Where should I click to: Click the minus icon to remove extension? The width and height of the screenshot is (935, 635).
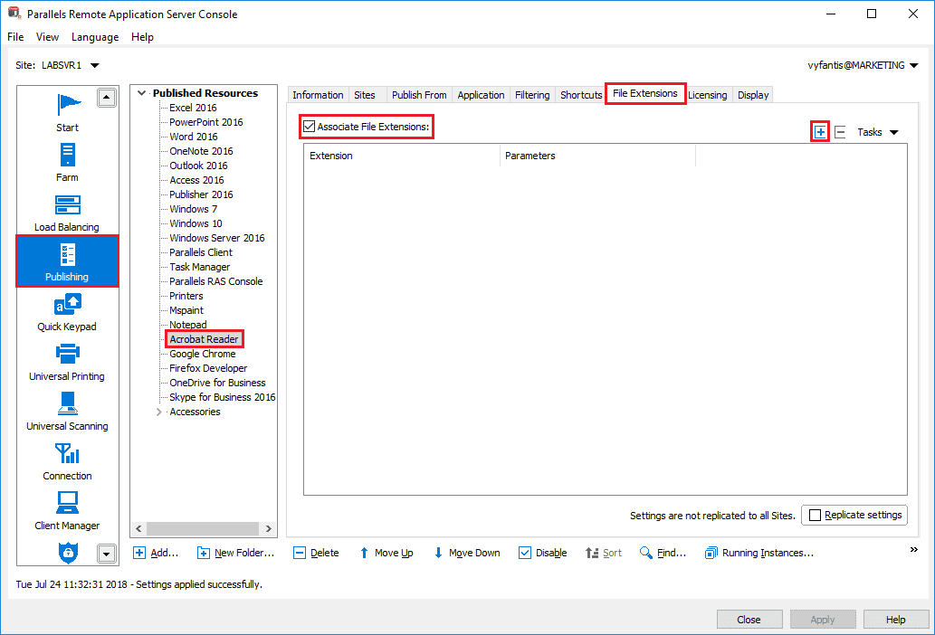840,132
